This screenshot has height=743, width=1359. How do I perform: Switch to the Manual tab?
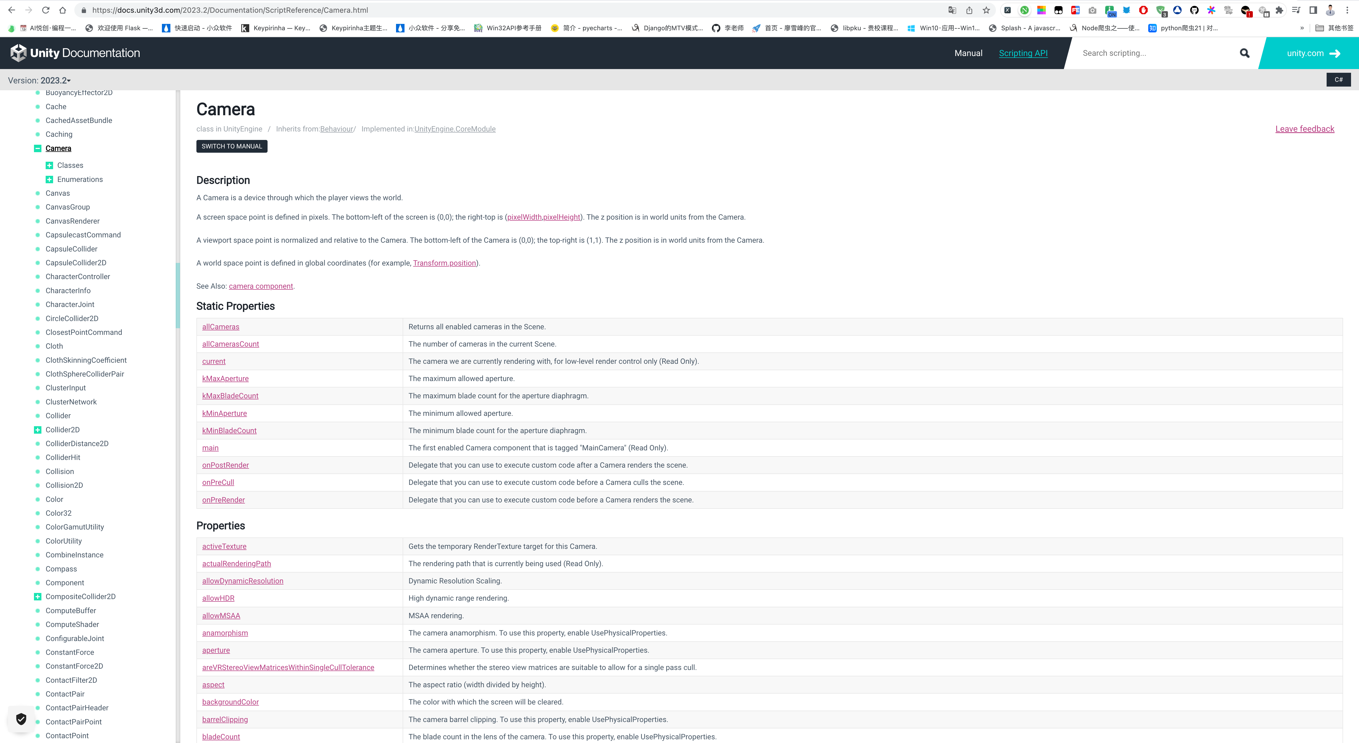968,53
